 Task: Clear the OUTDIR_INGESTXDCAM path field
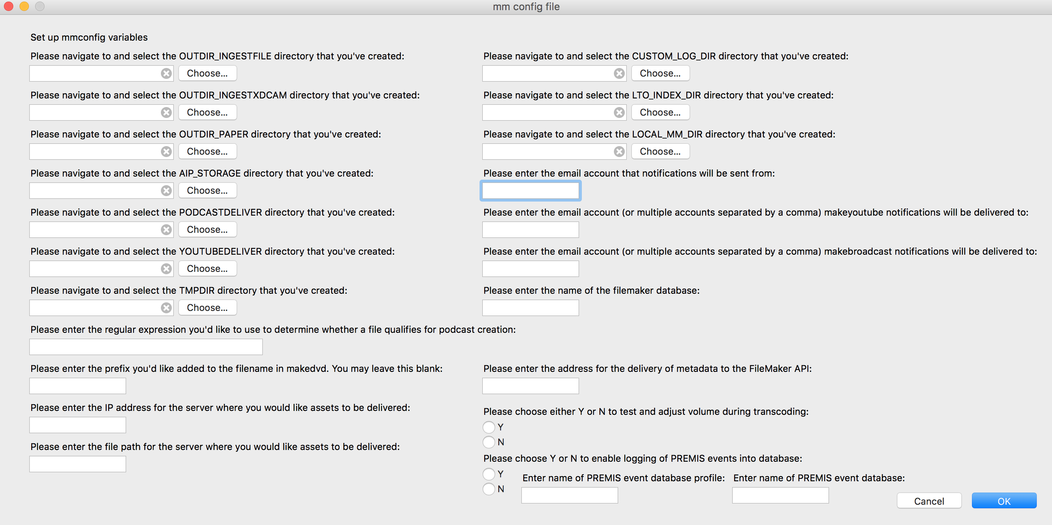coord(166,112)
